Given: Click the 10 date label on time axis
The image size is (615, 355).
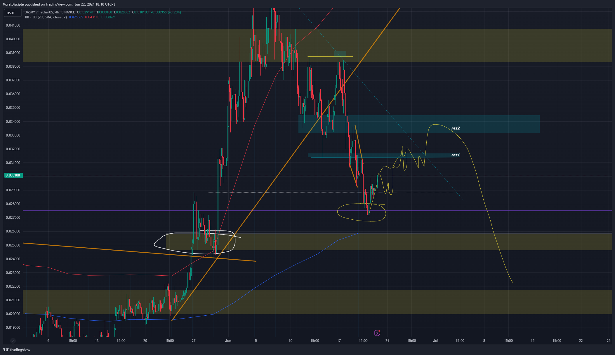Looking at the screenshot, I should coord(290,341).
